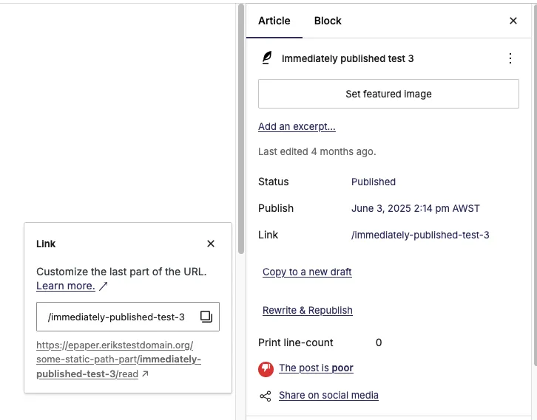537x420 pixels.
Task: Click the red thumbs-down SEO icon
Action: pos(266,369)
